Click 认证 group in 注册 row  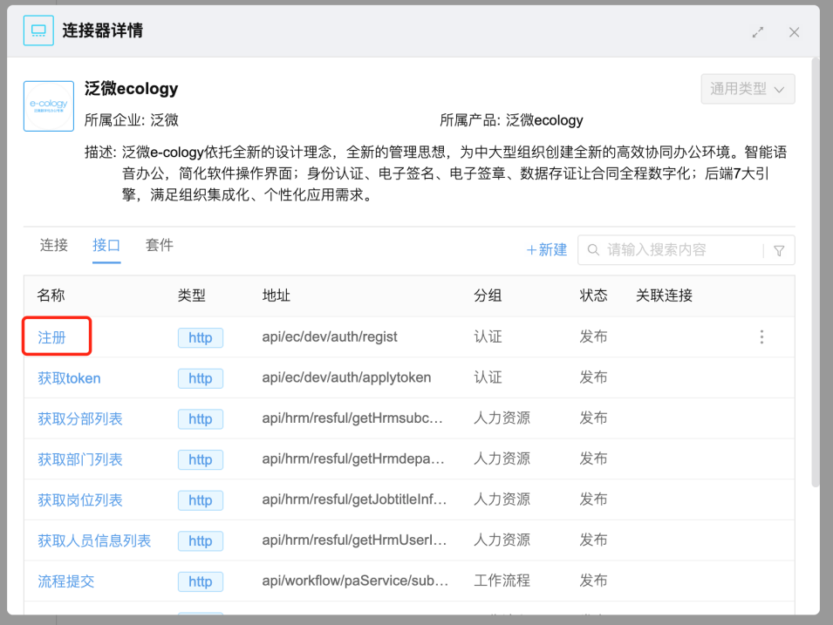[x=488, y=336]
